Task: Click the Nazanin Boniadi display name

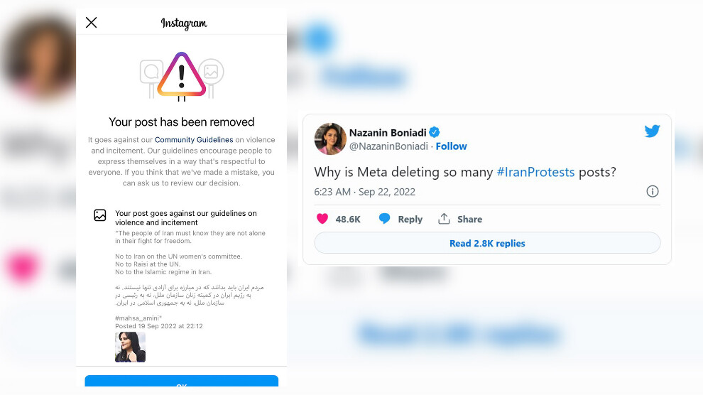Action: [x=387, y=132]
